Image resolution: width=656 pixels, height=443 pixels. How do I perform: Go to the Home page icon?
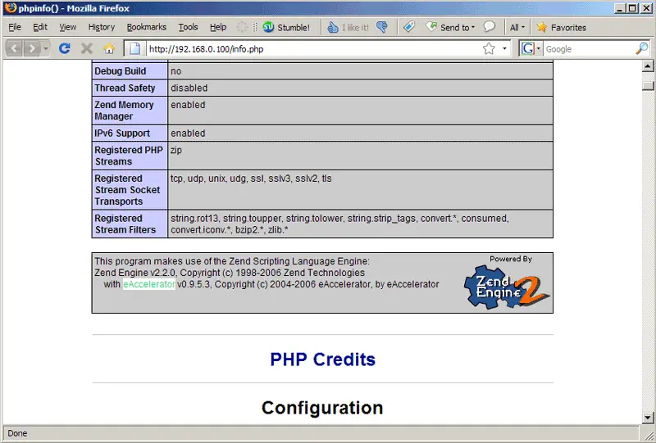109,49
